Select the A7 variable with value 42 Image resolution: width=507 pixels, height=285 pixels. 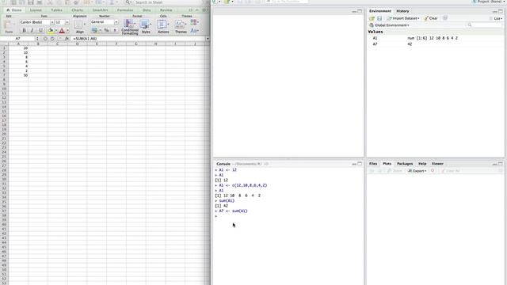(435, 44)
